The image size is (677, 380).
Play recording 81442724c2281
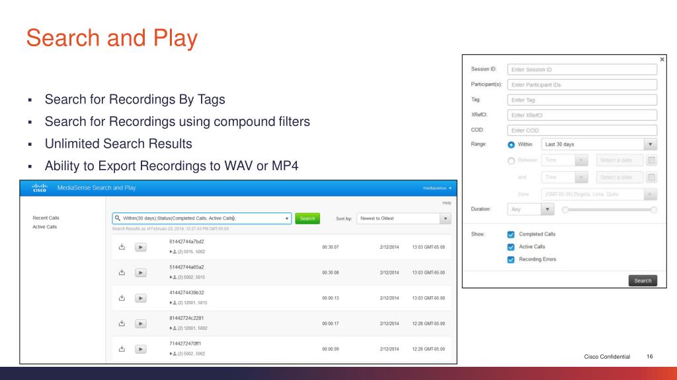pyautogui.click(x=141, y=323)
